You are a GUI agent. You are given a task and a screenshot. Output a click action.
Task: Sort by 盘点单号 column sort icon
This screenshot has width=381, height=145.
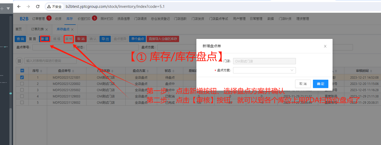[x=73, y=71]
